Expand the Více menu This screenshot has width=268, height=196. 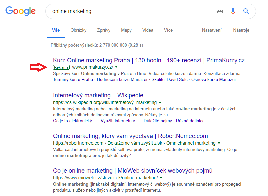[168, 30]
